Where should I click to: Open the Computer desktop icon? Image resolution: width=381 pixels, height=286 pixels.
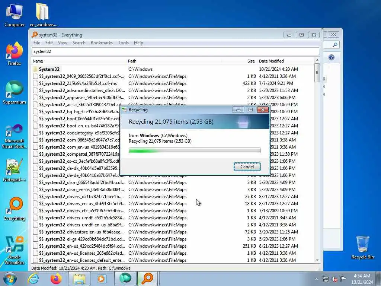pos(15,15)
